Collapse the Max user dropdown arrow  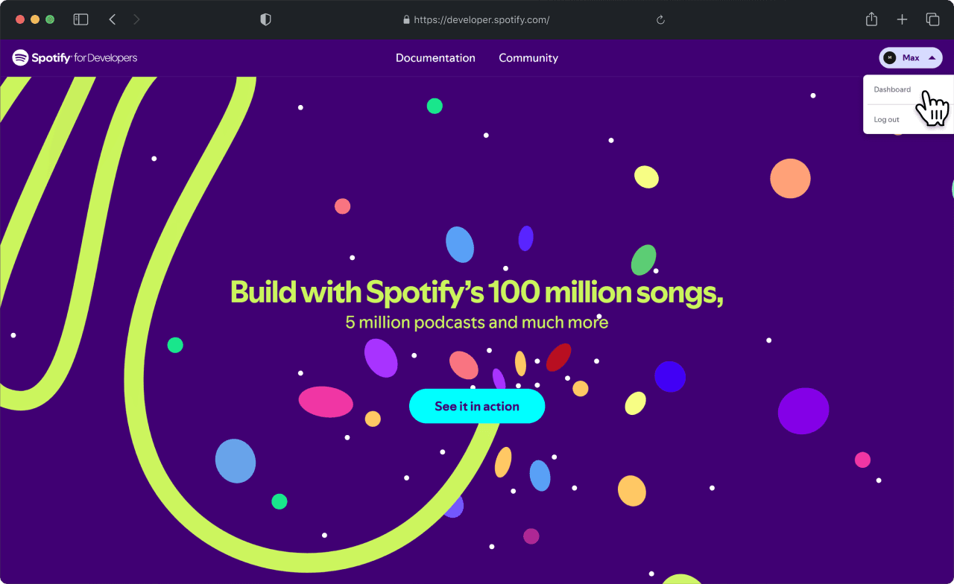pos(932,57)
